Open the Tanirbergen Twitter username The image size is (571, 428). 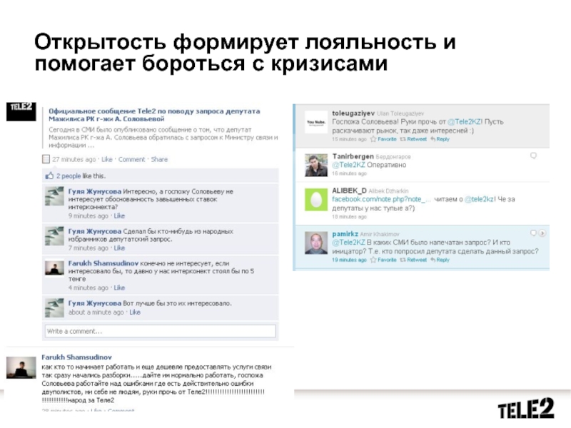coord(353,156)
